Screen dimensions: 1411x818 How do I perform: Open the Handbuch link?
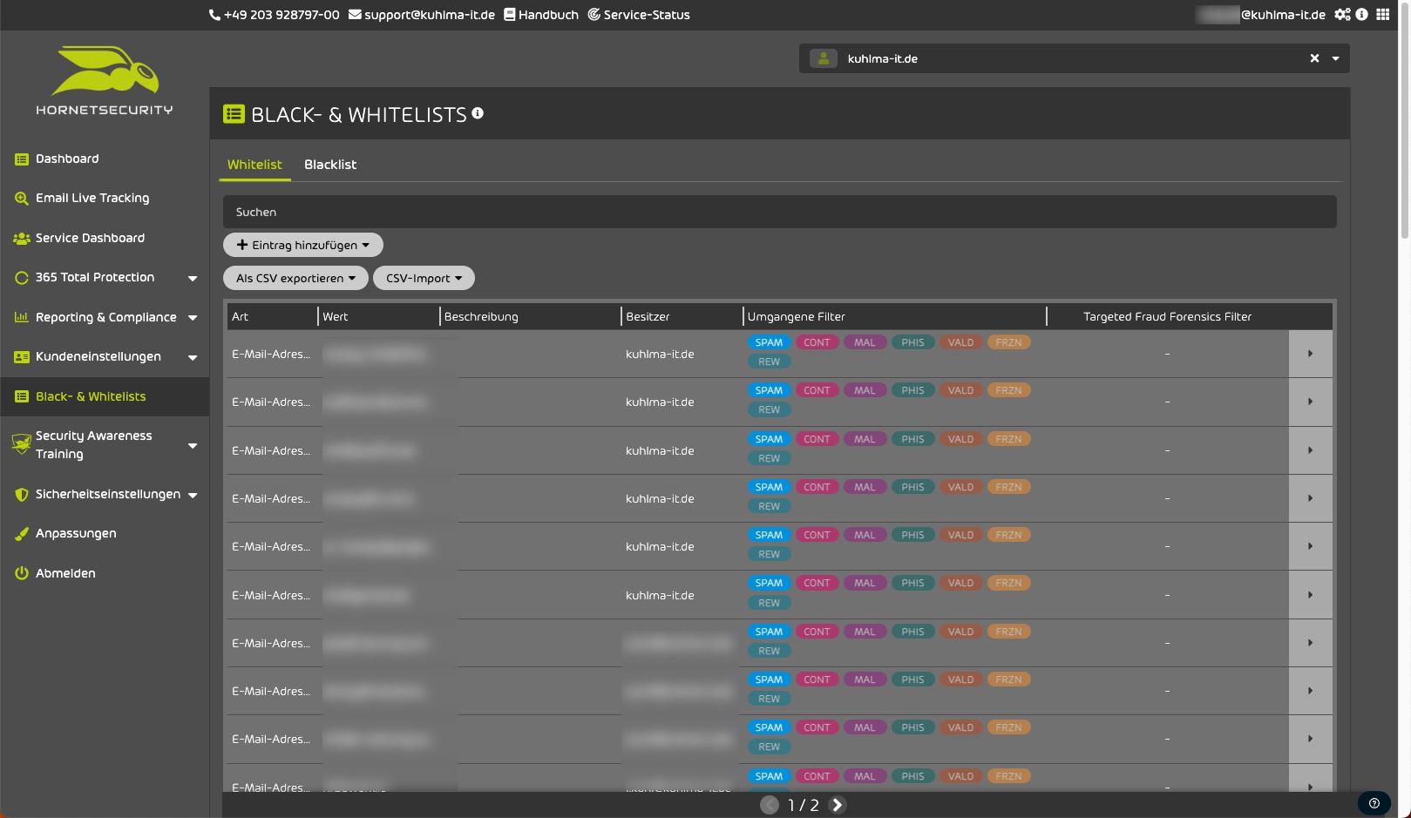(x=548, y=15)
